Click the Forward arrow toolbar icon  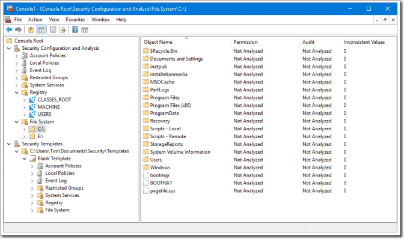coord(18,30)
